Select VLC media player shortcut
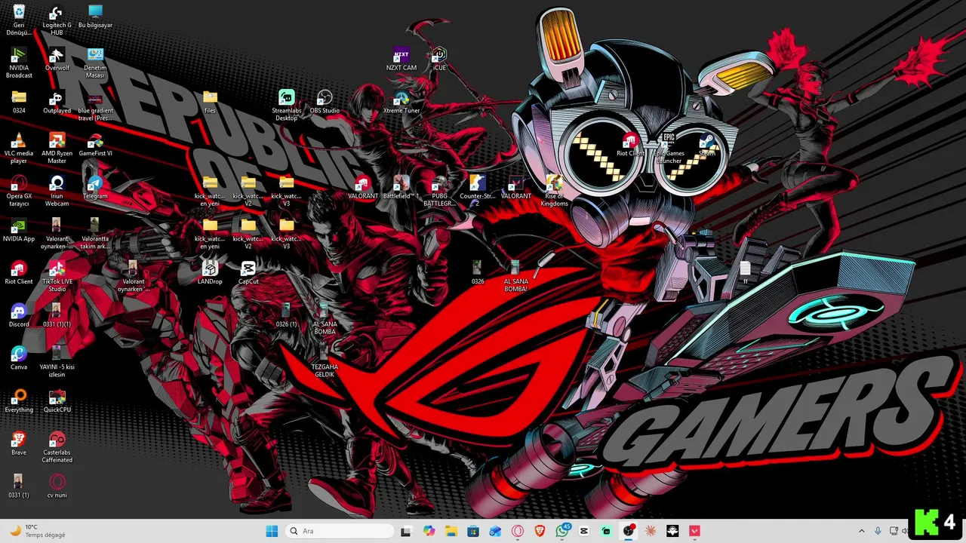Image resolution: width=966 pixels, height=543 pixels. click(x=19, y=148)
